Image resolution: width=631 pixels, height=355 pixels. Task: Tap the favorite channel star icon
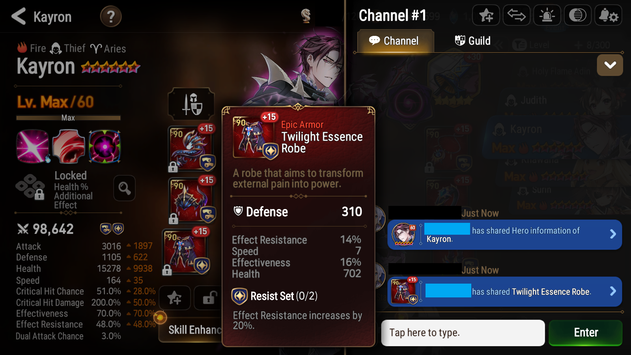tap(486, 15)
